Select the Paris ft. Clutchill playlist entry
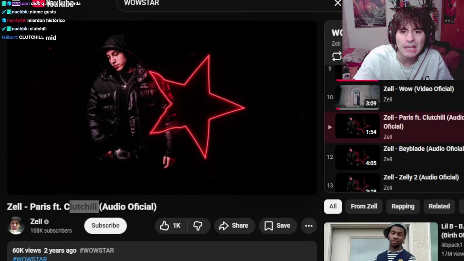 [x=394, y=127]
